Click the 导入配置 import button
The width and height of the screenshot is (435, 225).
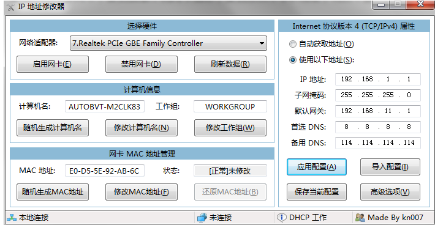pyautogui.click(x=390, y=167)
